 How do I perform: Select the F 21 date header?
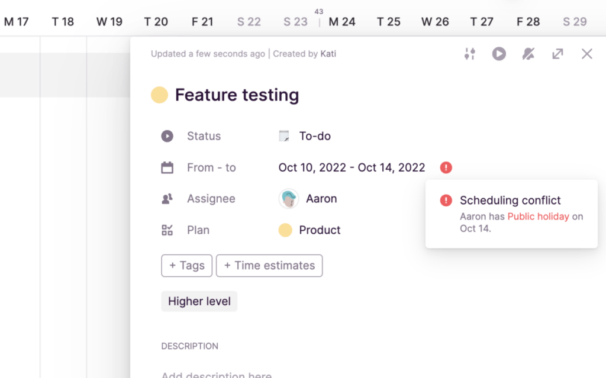point(202,21)
